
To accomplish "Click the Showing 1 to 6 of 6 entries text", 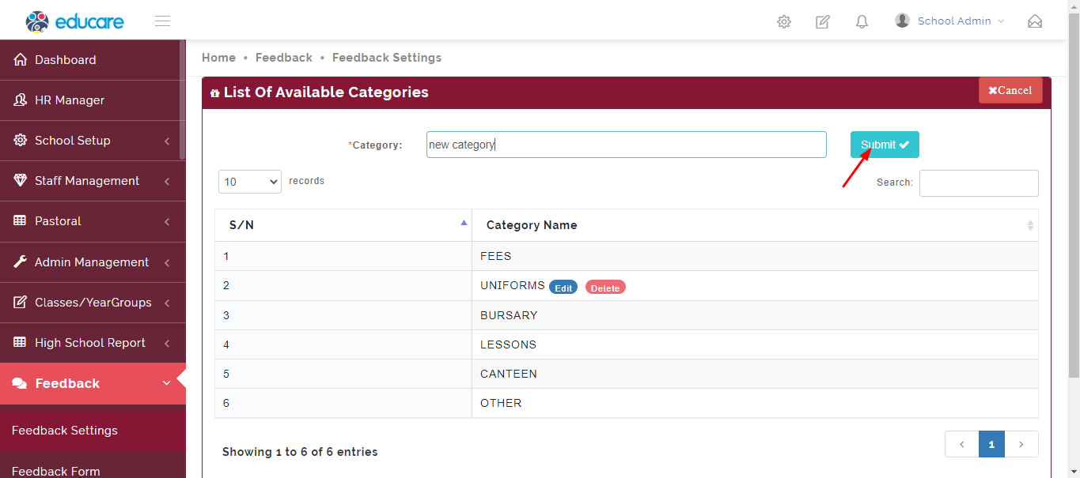I will click(300, 452).
